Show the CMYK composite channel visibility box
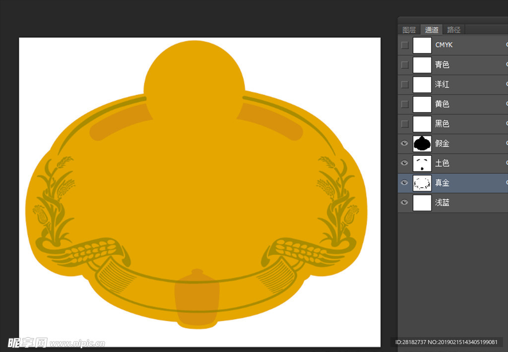Screen dimensions: 508x352 point(405,45)
